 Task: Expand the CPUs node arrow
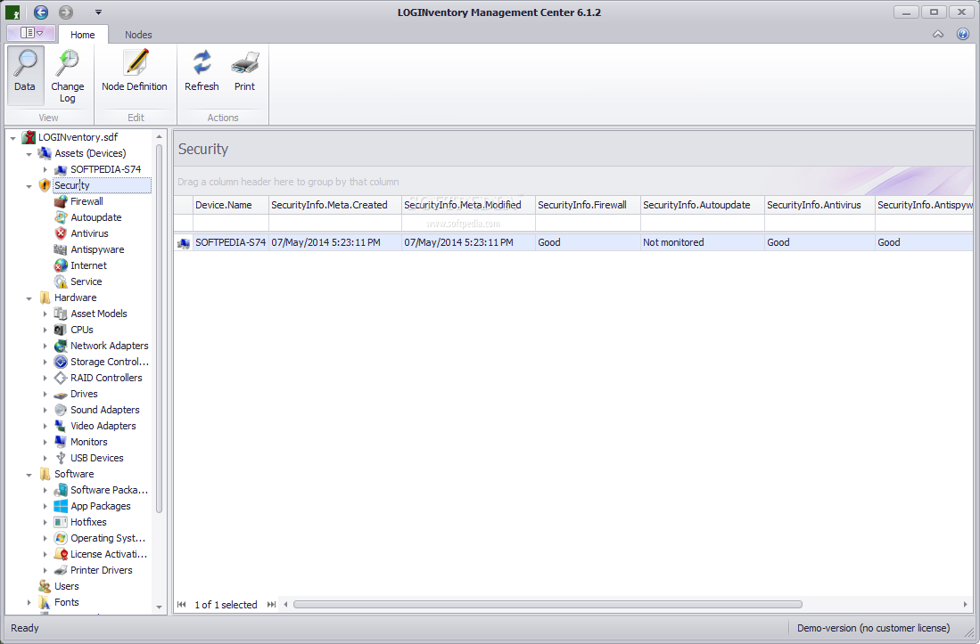pyautogui.click(x=45, y=330)
